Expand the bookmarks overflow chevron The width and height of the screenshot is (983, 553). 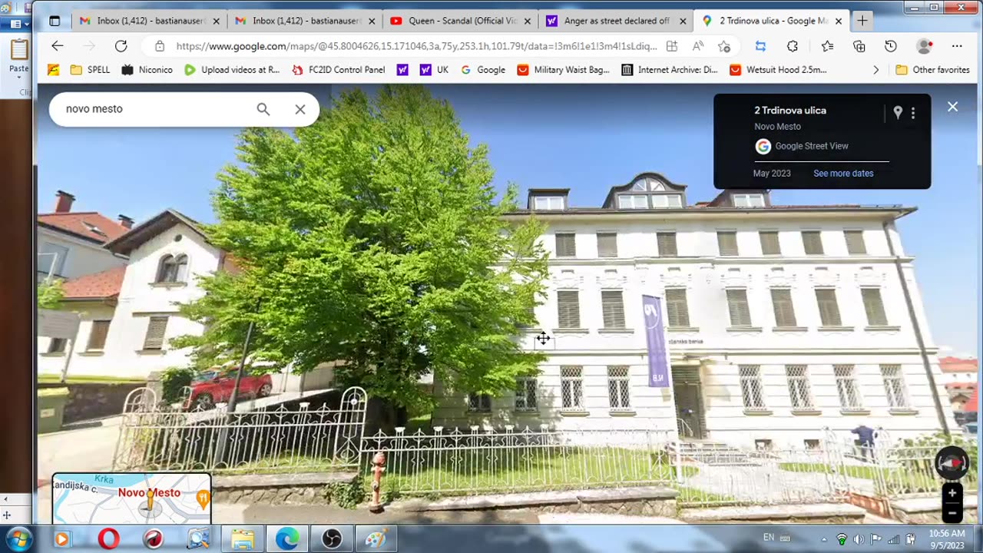pos(876,70)
